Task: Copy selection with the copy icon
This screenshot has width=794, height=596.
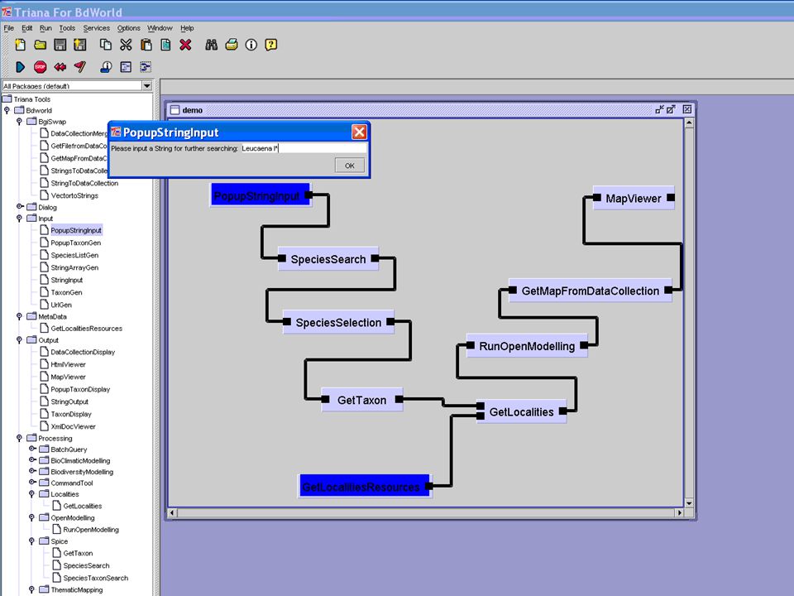Action: tap(105, 45)
